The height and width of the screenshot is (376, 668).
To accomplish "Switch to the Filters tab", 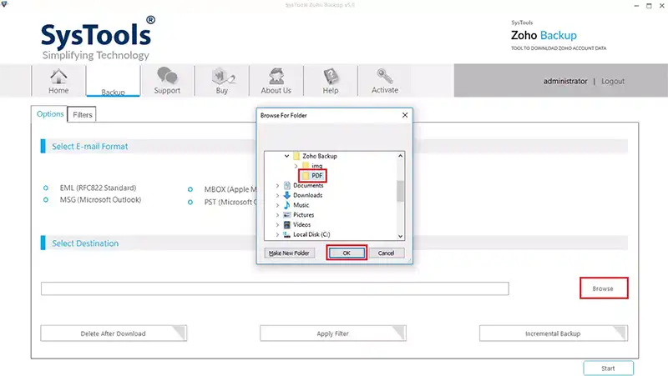I will (82, 115).
